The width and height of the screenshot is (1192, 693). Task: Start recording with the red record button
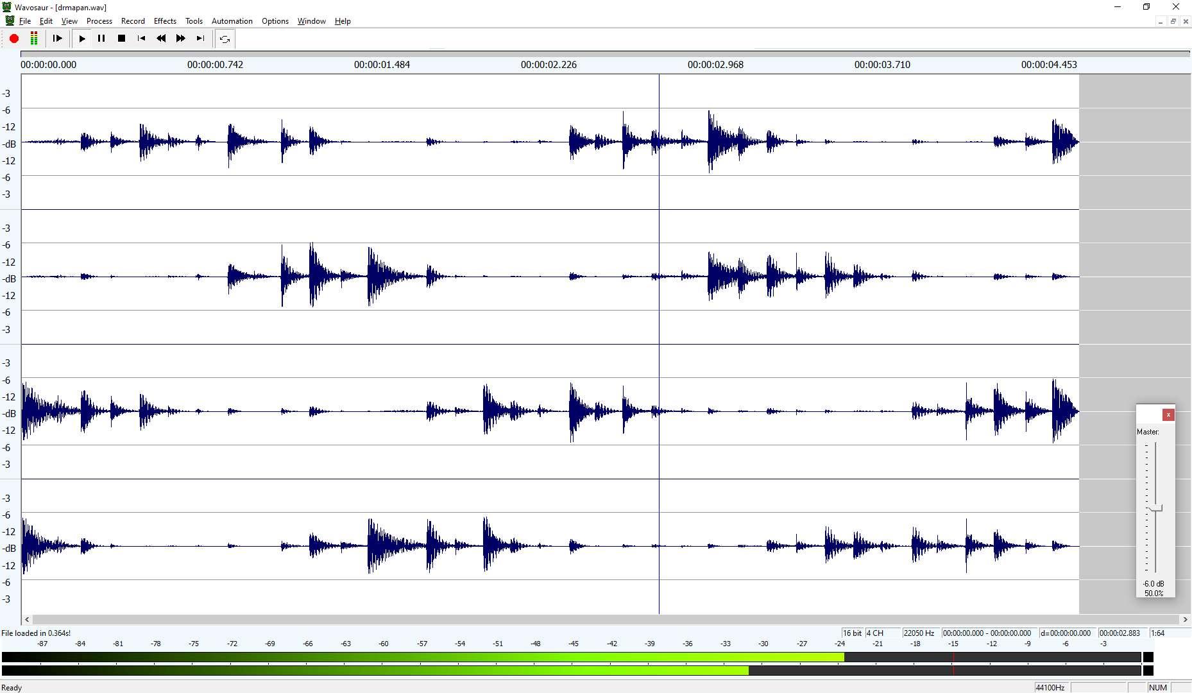(x=14, y=38)
